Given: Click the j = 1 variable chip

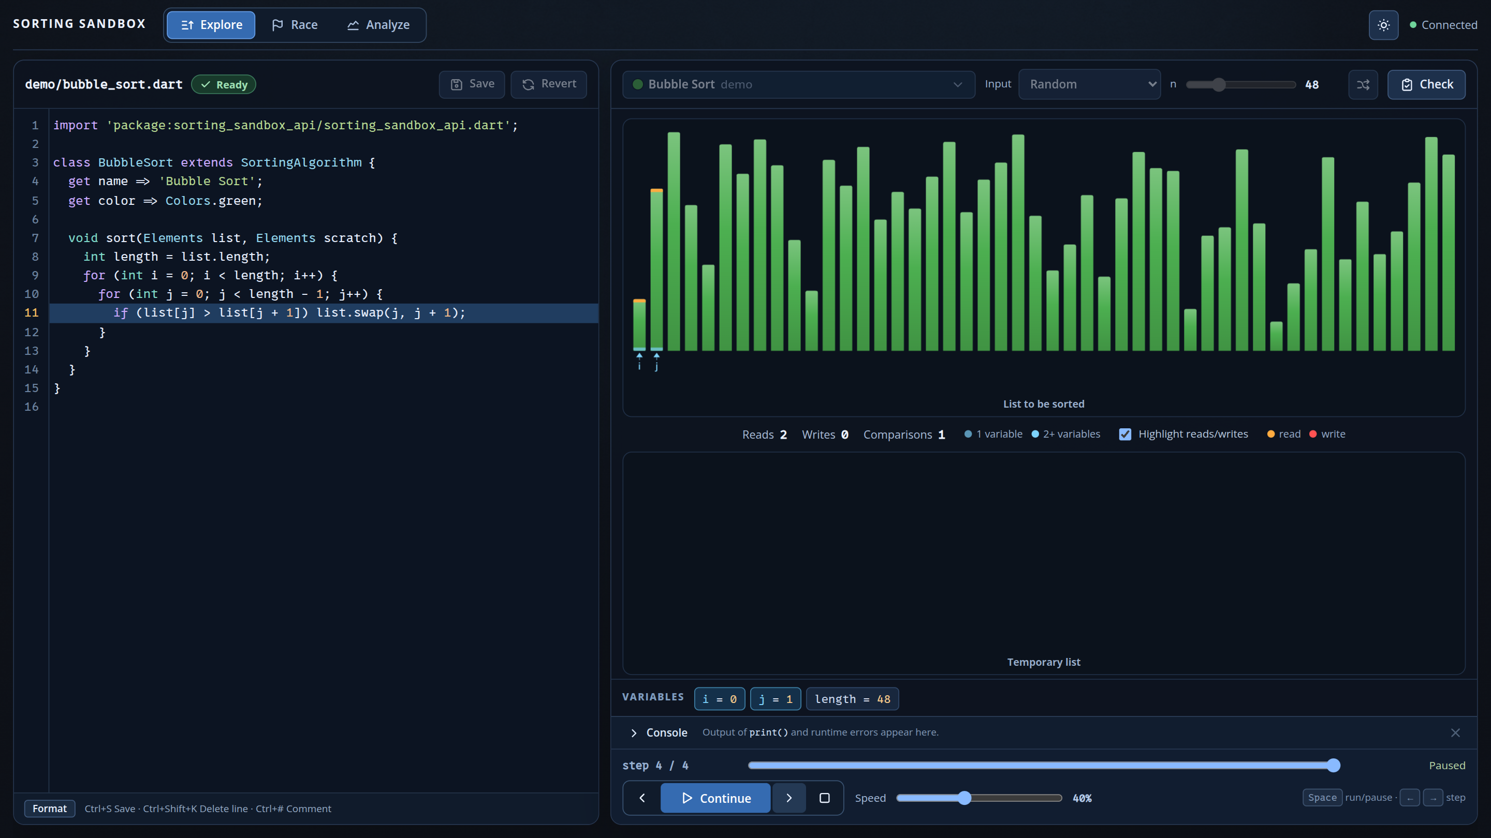Looking at the screenshot, I should point(776,699).
